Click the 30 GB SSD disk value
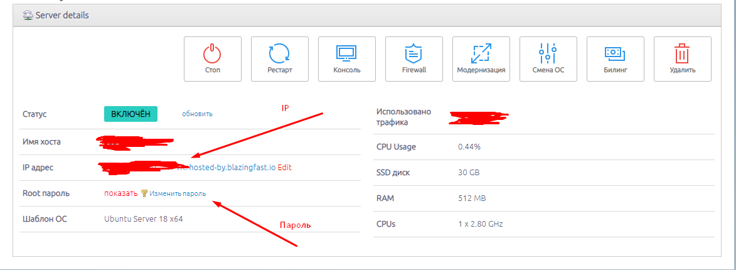The image size is (736, 270). click(x=468, y=173)
